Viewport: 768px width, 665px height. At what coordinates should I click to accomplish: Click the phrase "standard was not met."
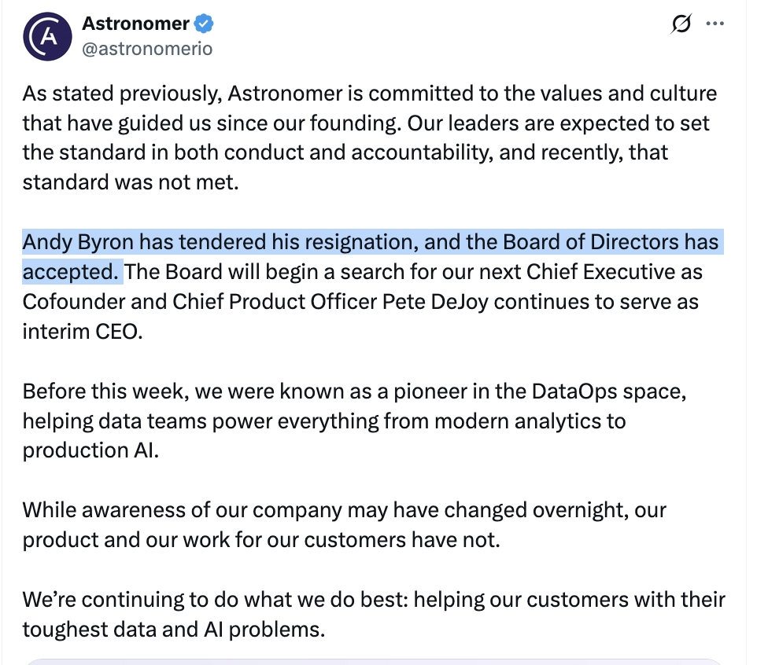131,182
